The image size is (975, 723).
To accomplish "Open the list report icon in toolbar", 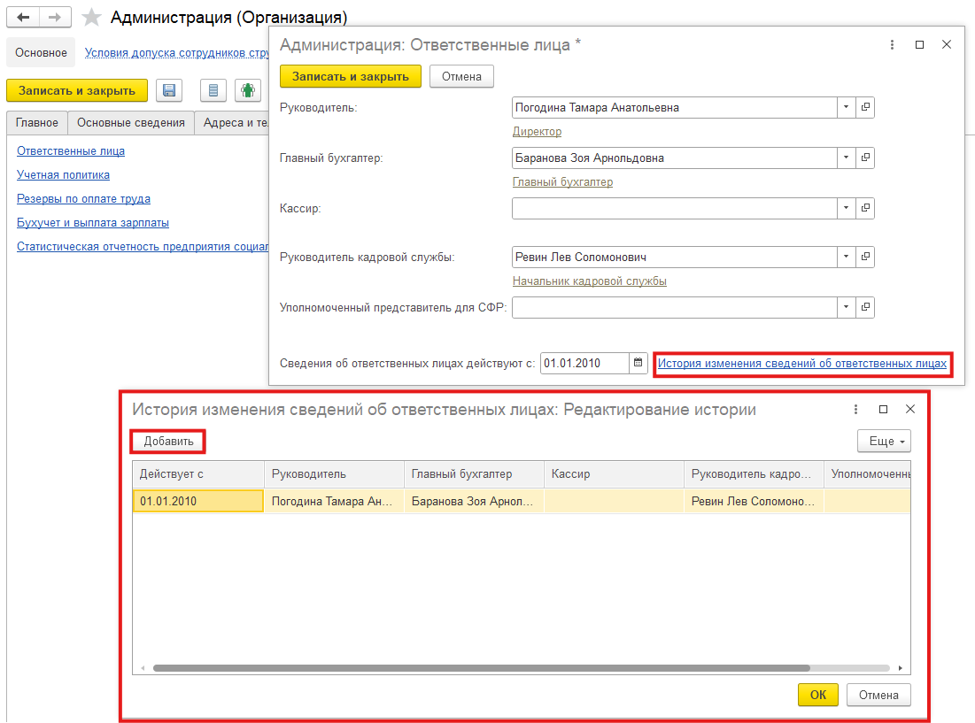I will point(213,90).
